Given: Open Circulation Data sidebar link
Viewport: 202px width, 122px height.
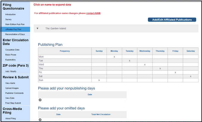Looking at the screenshot, I should click(x=12, y=50).
